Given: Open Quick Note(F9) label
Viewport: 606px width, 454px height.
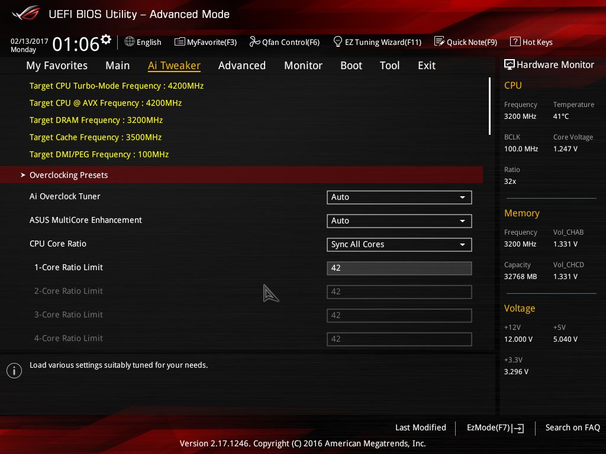Looking at the screenshot, I should pos(472,42).
